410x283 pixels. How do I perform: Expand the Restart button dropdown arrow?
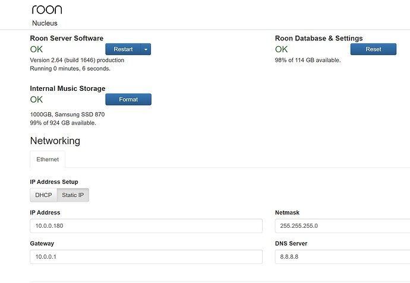point(146,49)
